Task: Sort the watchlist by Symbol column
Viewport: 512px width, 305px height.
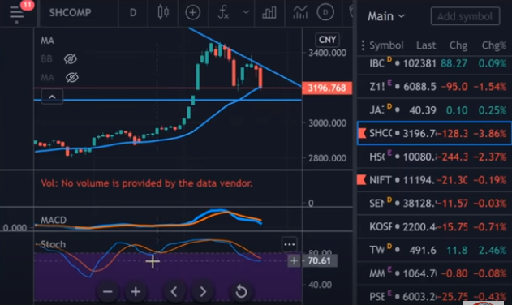Action: click(386, 45)
